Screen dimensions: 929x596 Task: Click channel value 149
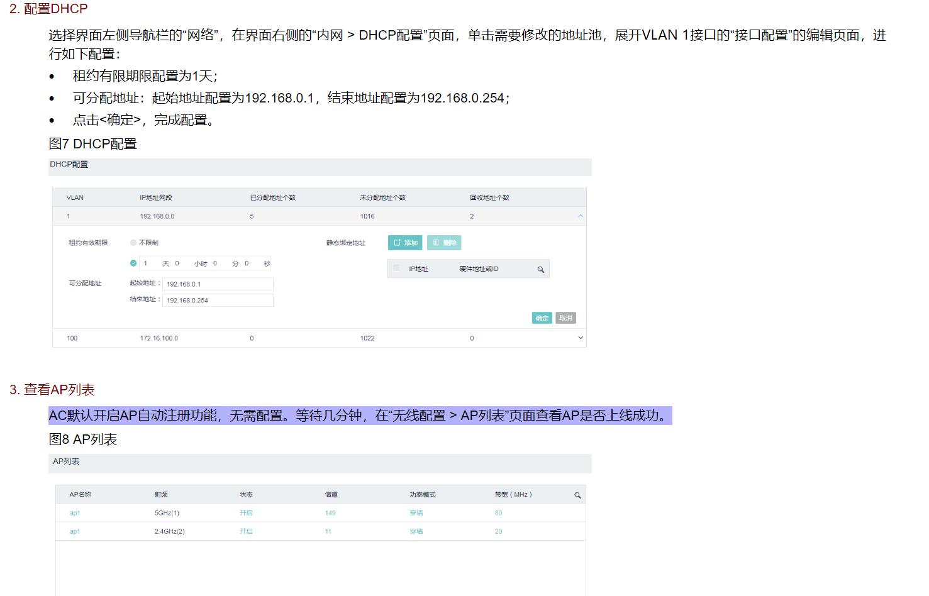pyautogui.click(x=330, y=513)
